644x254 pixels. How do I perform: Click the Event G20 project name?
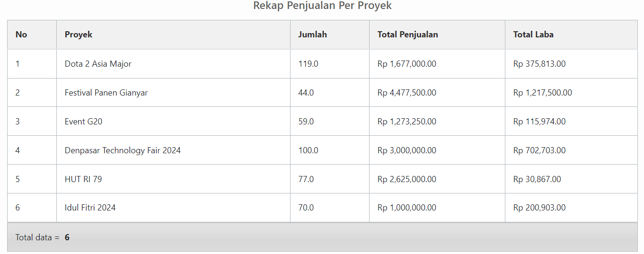[83, 122]
